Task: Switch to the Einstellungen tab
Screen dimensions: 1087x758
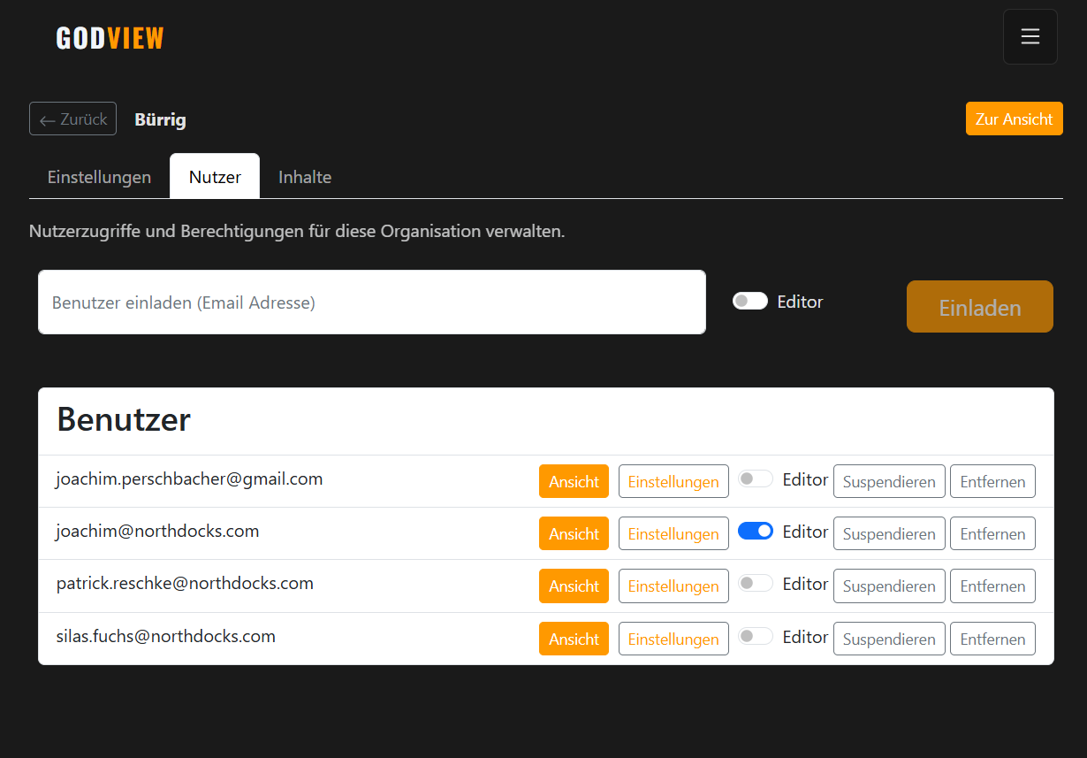Action: pyautogui.click(x=99, y=177)
